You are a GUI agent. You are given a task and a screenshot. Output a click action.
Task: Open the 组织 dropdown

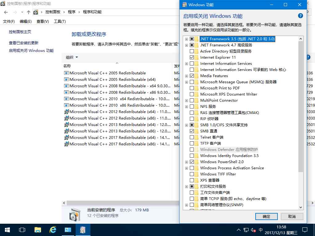pyautogui.click(x=72, y=57)
